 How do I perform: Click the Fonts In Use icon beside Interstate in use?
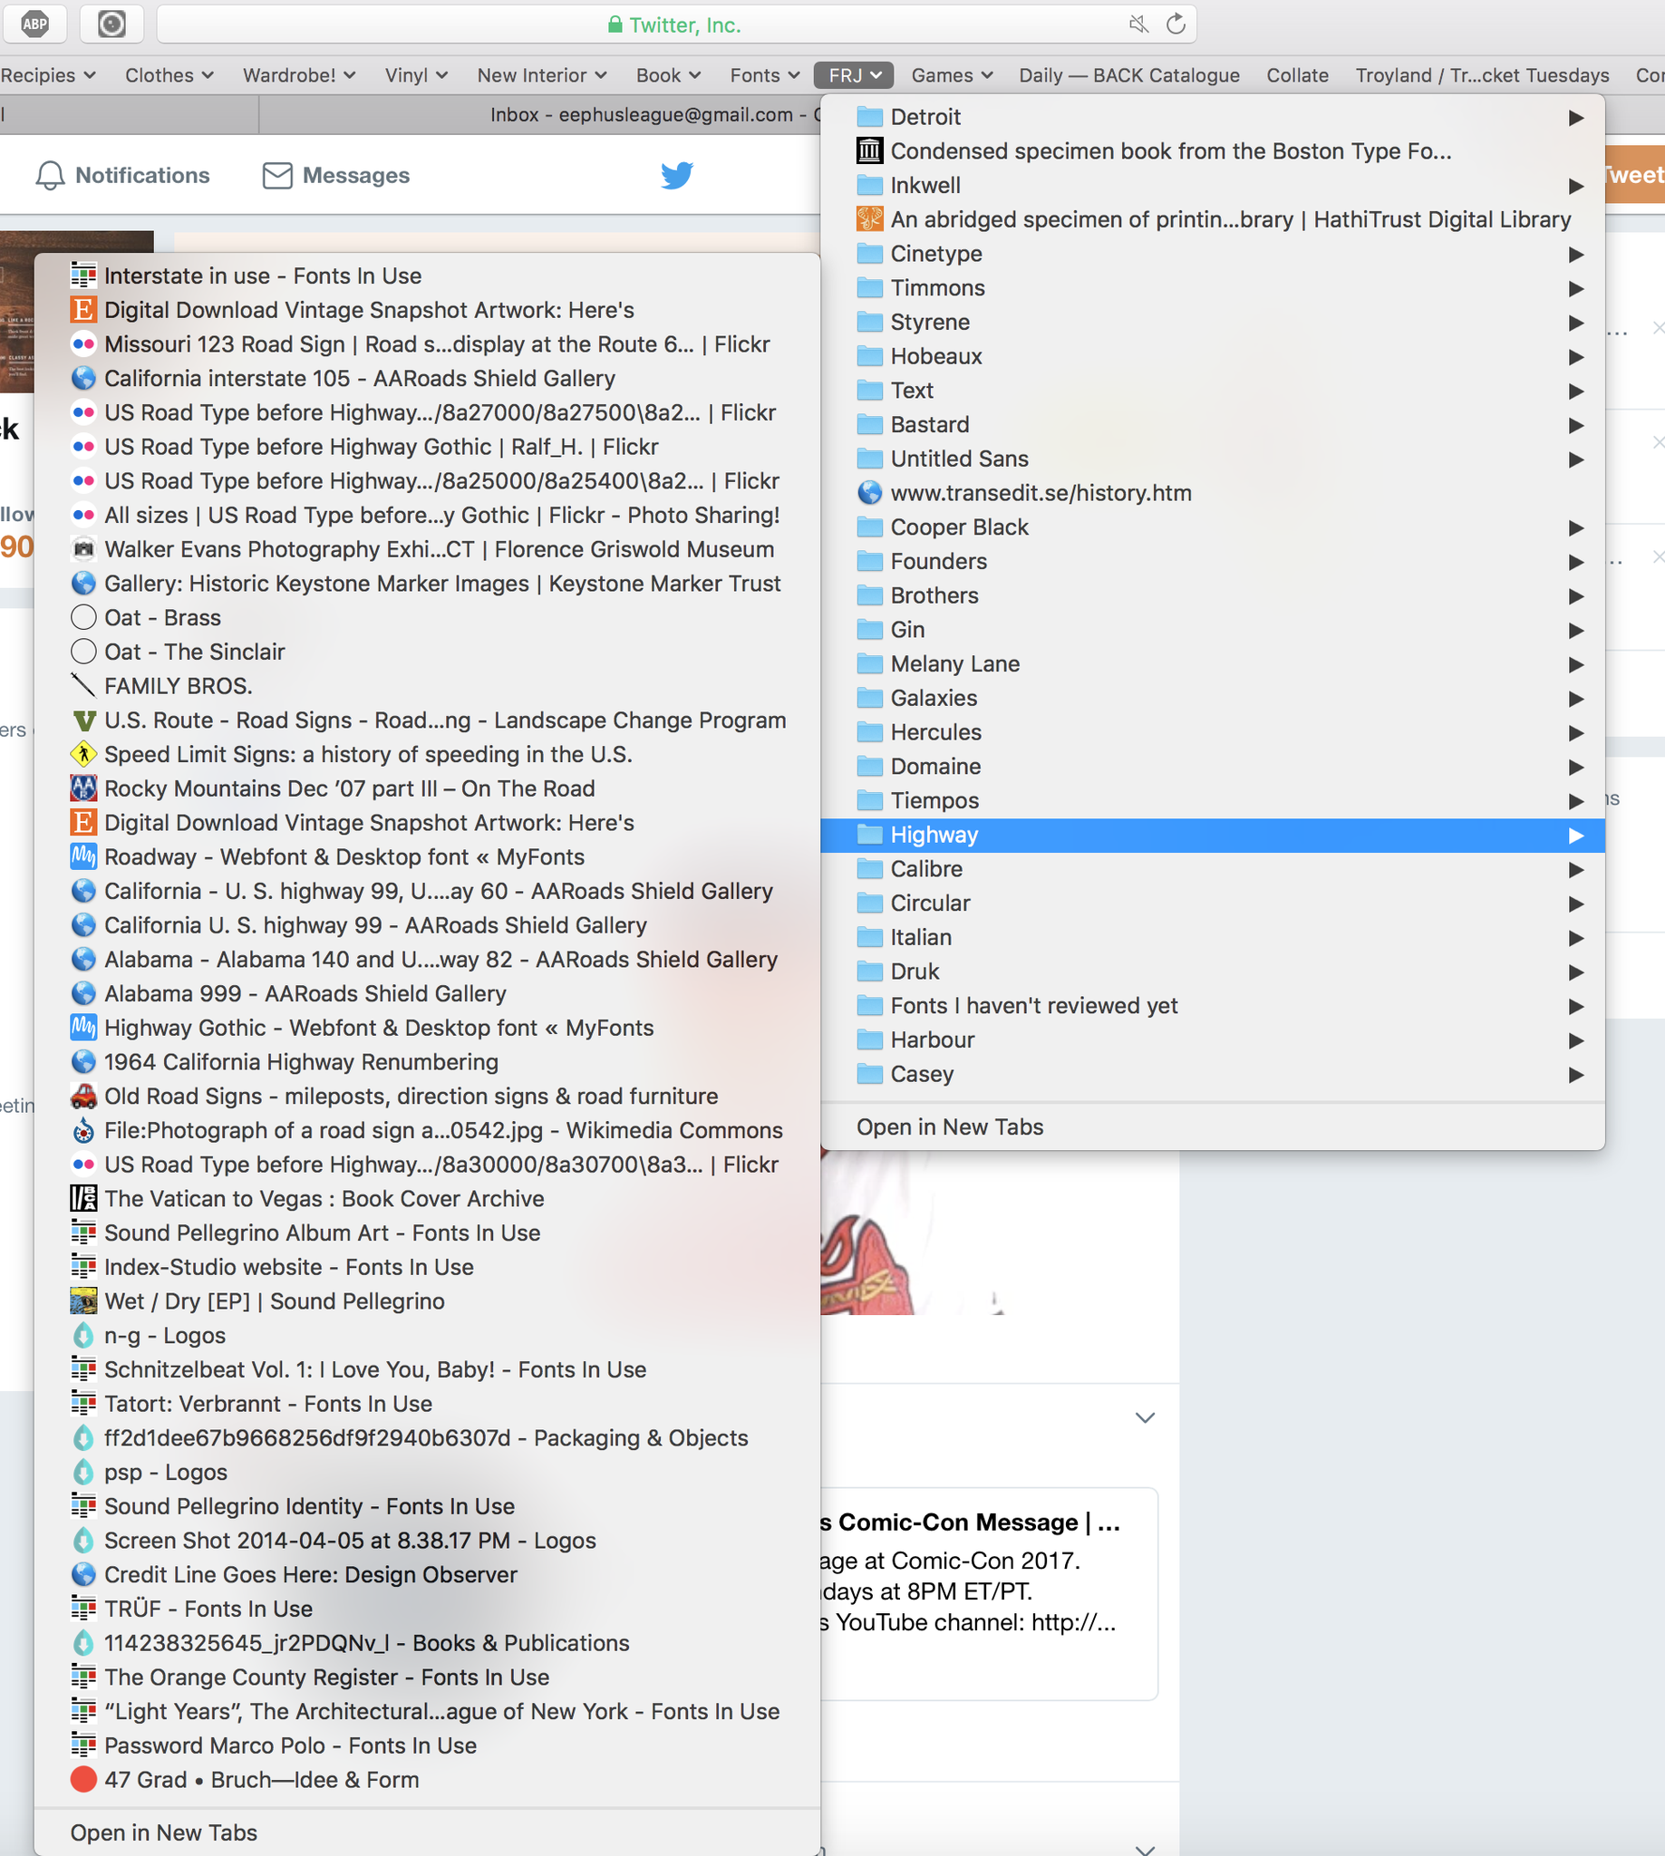tap(83, 276)
